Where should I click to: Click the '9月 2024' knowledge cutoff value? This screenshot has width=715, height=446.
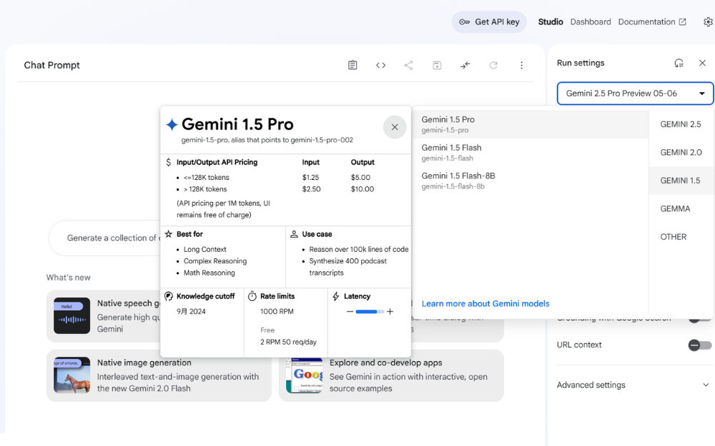coord(191,312)
